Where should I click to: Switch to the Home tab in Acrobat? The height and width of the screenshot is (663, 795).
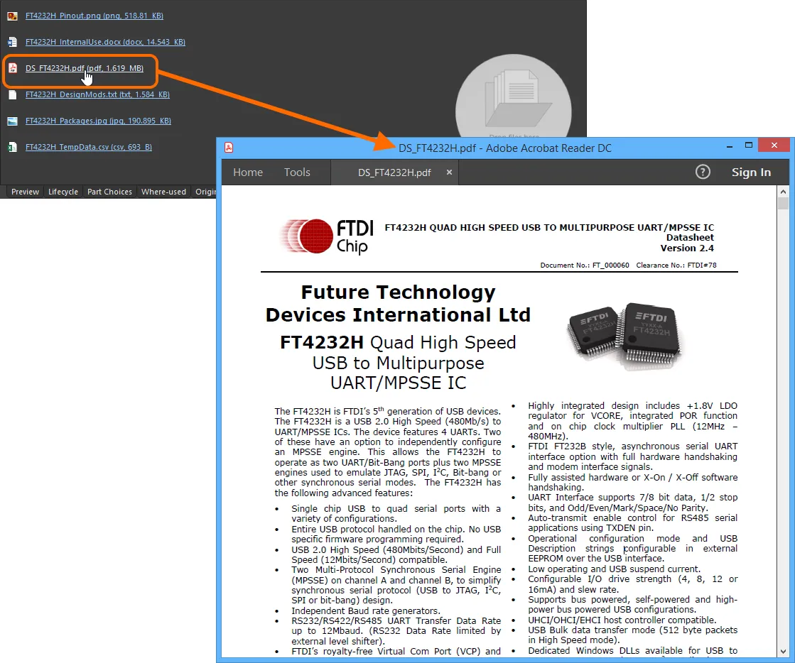pyautogui.click(x=248, y=172)
